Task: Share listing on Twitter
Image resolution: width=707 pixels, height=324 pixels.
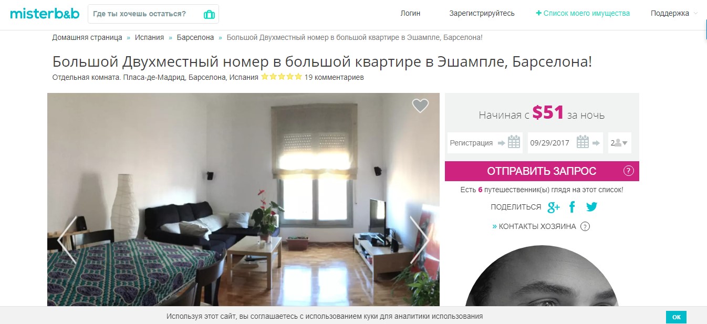Action: [x=591, y=207]
